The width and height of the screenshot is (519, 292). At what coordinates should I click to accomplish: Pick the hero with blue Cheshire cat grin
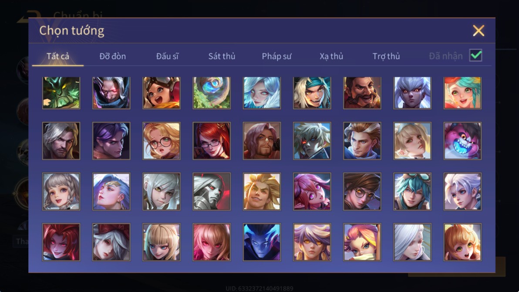pyautogui.click(x=462, y=141)
